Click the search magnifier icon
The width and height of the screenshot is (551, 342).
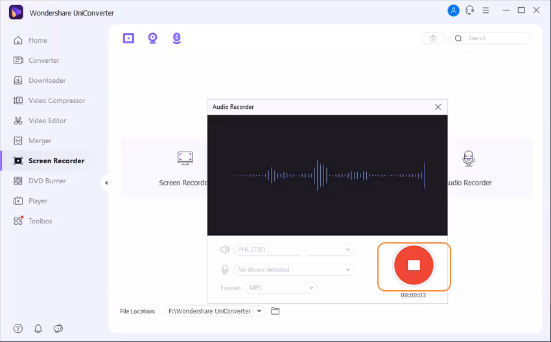(x=458, y=38)
